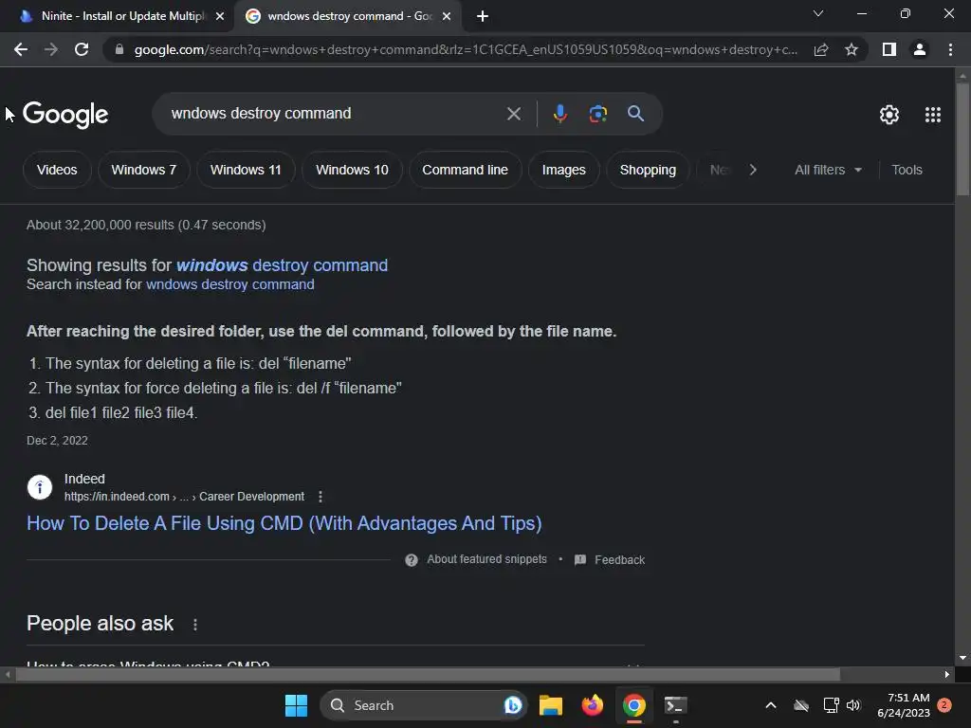Open clock showing 7:51 AM

click(904, 705)
